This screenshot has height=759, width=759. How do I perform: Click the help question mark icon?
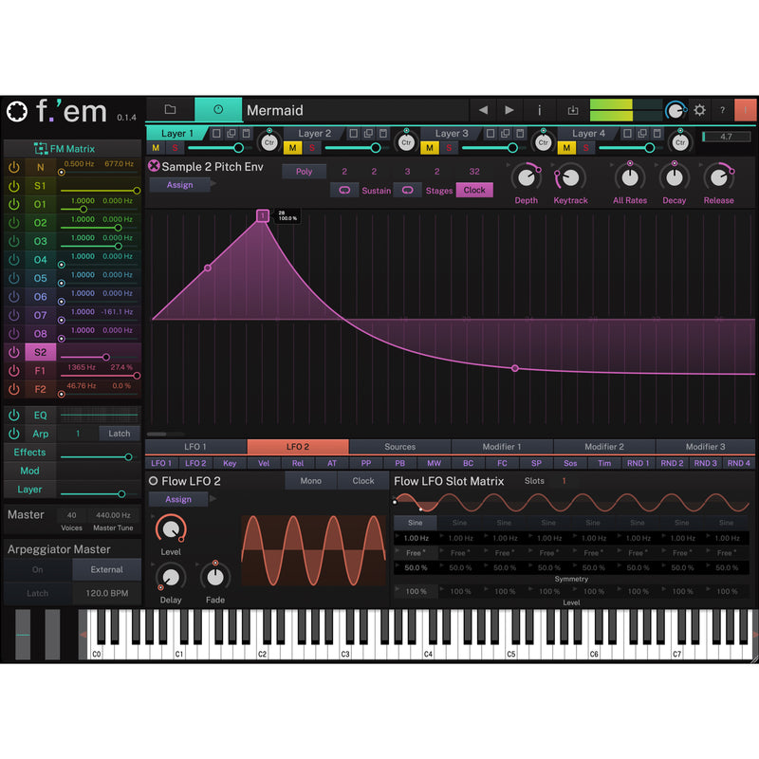click(723, 110)
